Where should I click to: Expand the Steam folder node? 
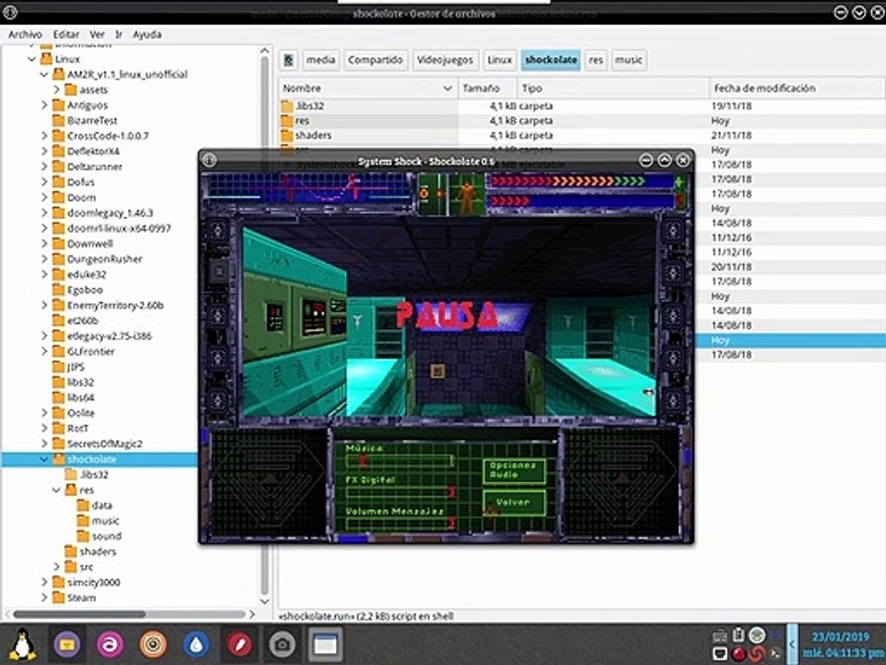coord(44,598)
